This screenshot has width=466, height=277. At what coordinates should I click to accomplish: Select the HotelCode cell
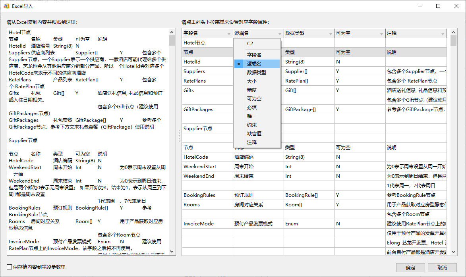(x=207, y=157)
